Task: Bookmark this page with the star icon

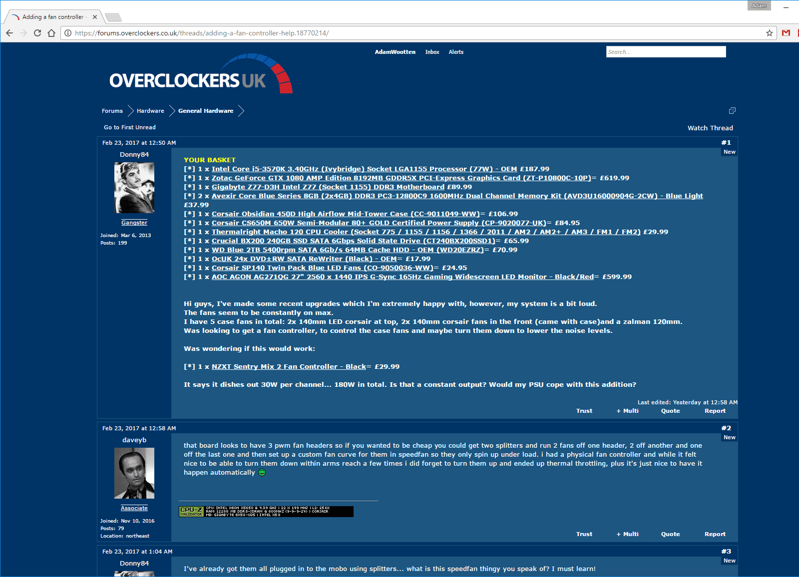Action: (770, 33)
